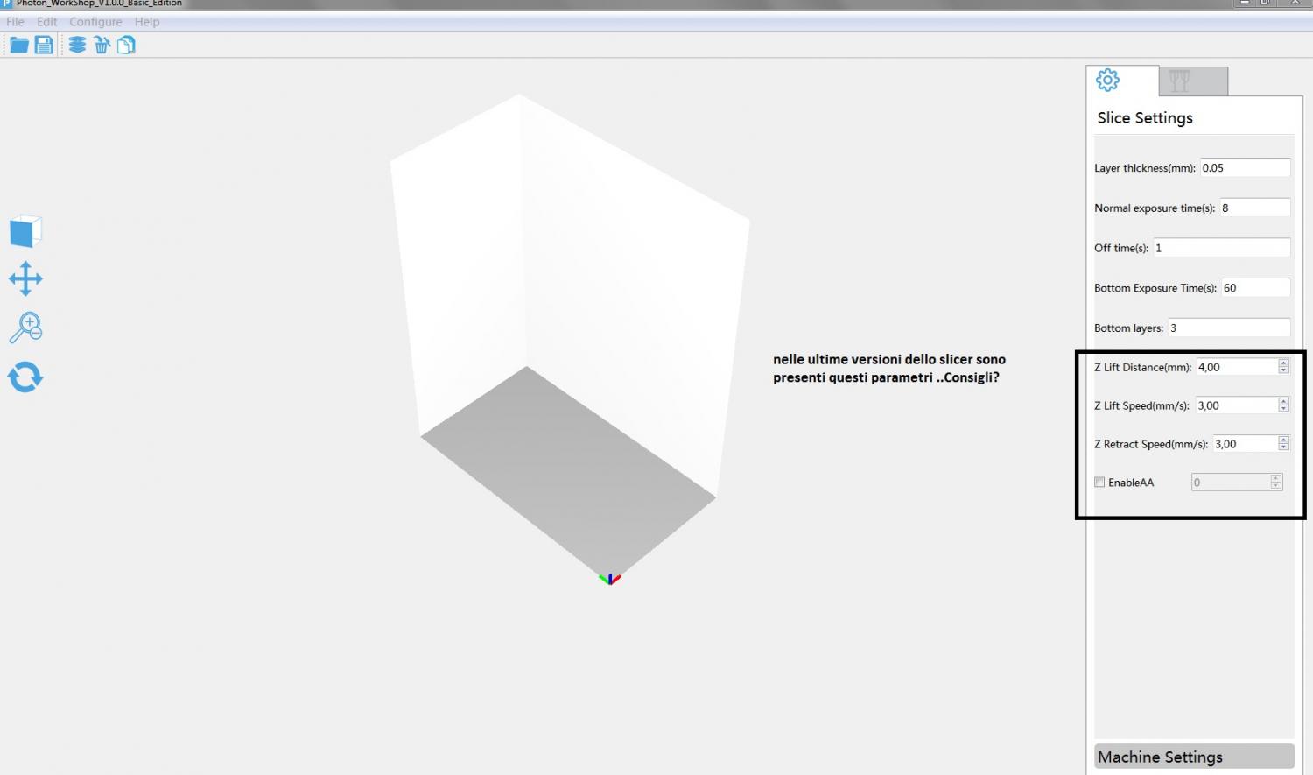Switch to the gear Slice Settings tab
The height and width of the screenshot is (775, 1313).
[x=1122, y=81]
